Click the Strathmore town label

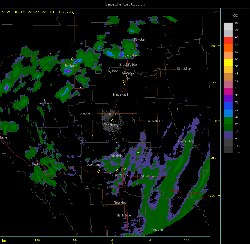pyautogui.click(x=150, y=176)
